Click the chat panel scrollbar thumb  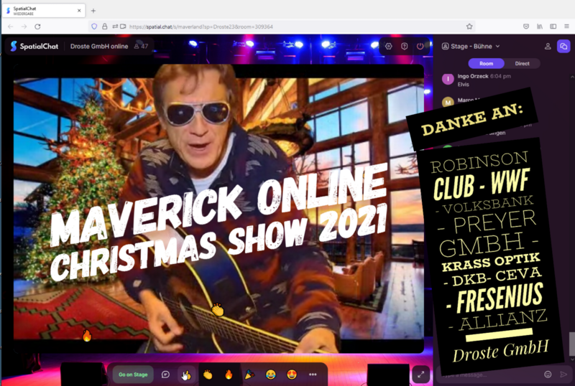coord(571,344)
